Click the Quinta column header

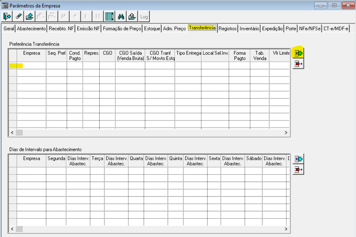176,161
